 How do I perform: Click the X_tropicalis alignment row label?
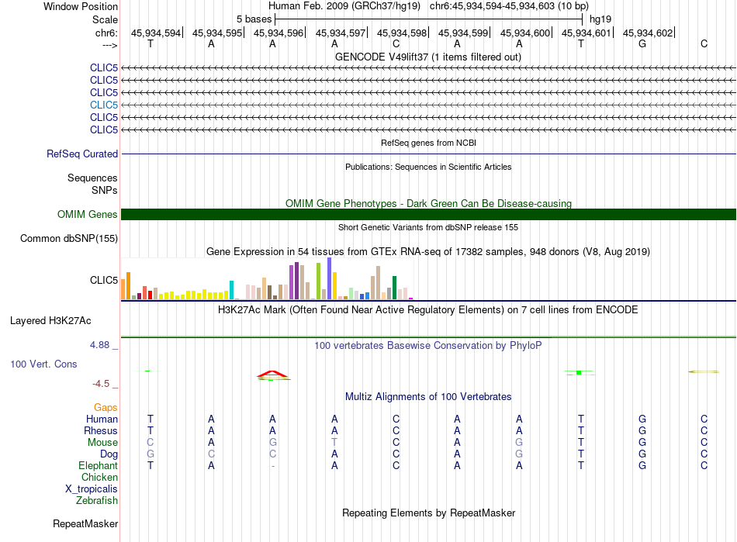point(92,489)
